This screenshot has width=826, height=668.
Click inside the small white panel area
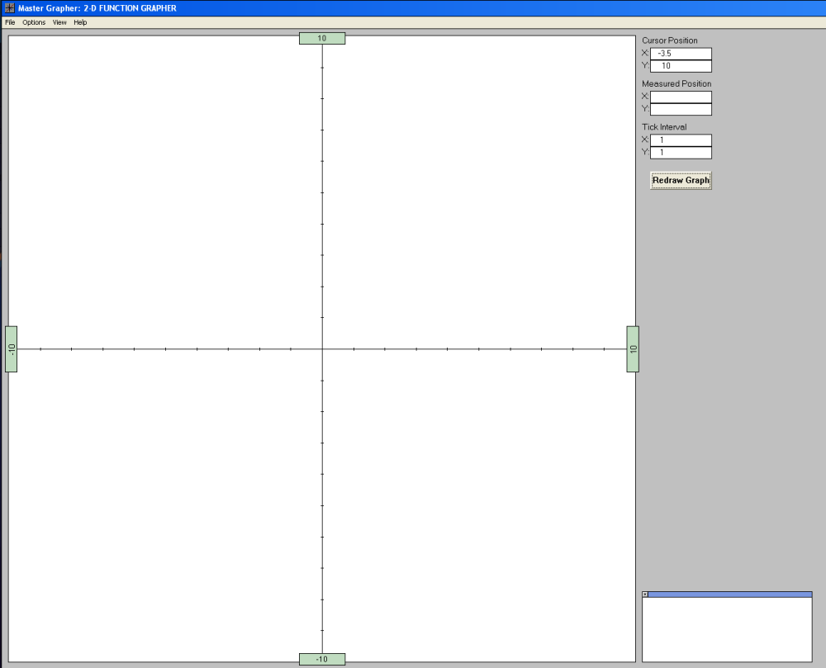coord(727,629)
